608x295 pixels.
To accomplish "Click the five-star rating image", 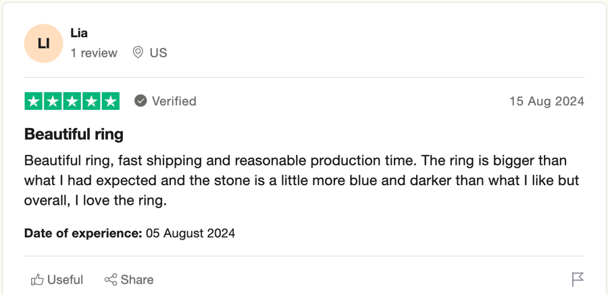I will [72, 101].
